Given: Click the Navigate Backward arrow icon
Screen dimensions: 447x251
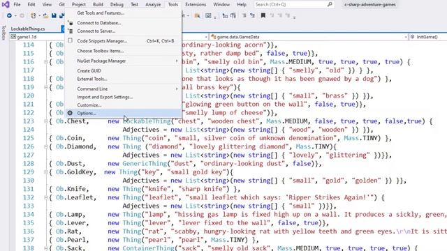Looking at the screenshot, I should point(9,15).
